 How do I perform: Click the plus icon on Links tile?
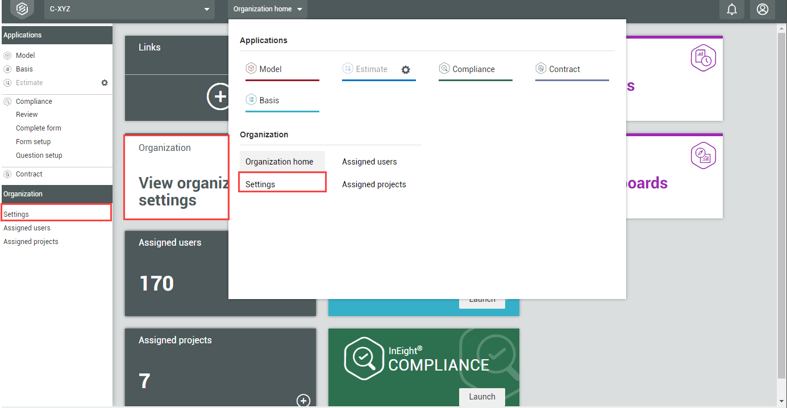point(219,98)
